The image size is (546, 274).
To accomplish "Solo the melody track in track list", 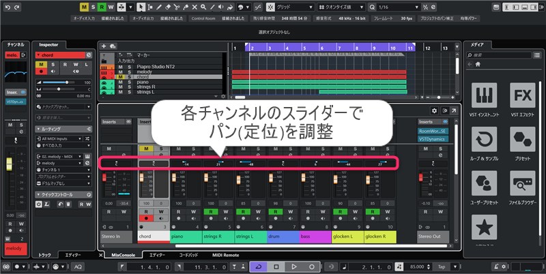I will (x=129, y=72).
